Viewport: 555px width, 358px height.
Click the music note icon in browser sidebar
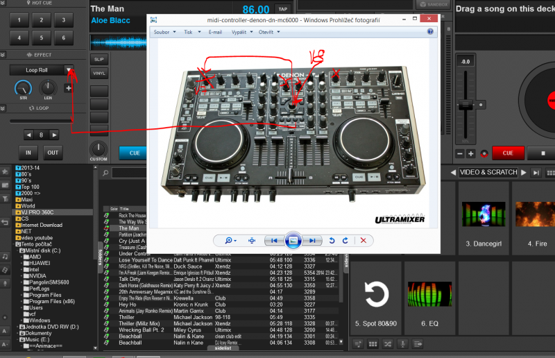point(5,257)
